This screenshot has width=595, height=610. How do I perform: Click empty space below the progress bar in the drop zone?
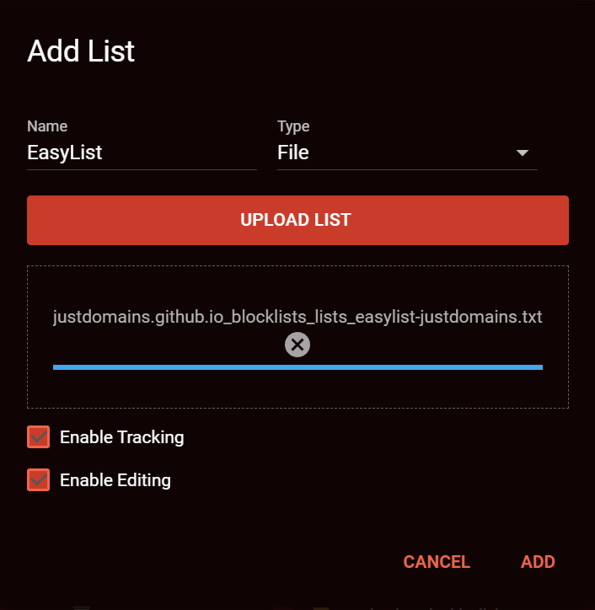[x=297, y=389]
